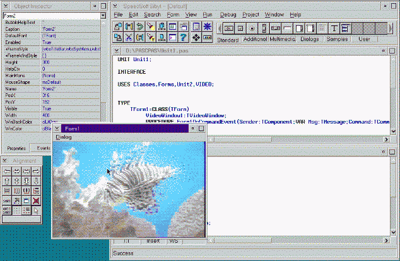Open the Project menu
Image resolution: width=400 pixels, height=261 pixels.
250,14
